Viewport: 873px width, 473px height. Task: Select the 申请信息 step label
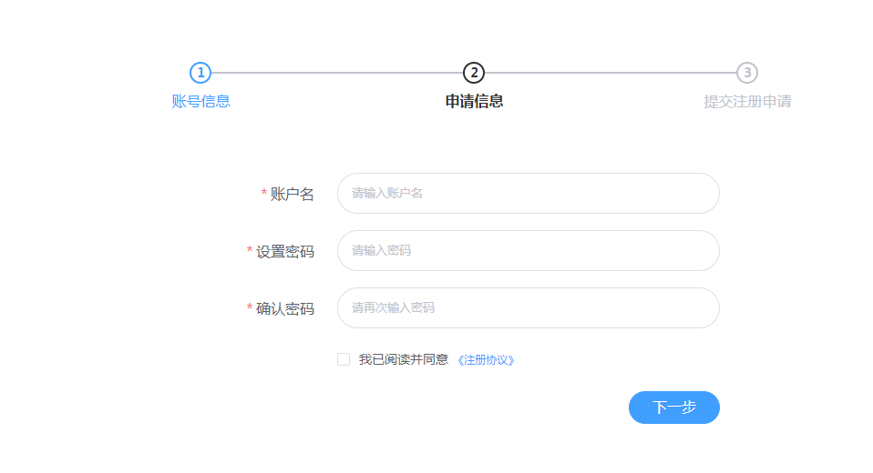pos(474,101)
